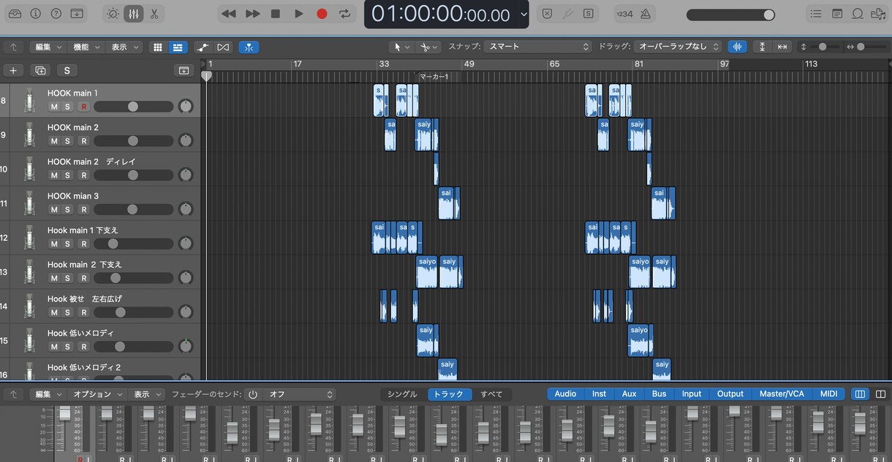Image resolution: width=892 pixels, height=462 pixels.
Task: Open the 編集 menu in tracks area
Action: pyautogui.click(x=48, y=47)
